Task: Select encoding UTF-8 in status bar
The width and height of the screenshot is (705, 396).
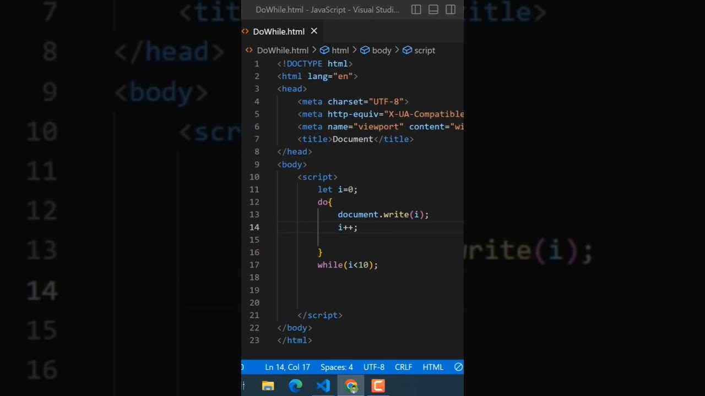Action: 374,367
